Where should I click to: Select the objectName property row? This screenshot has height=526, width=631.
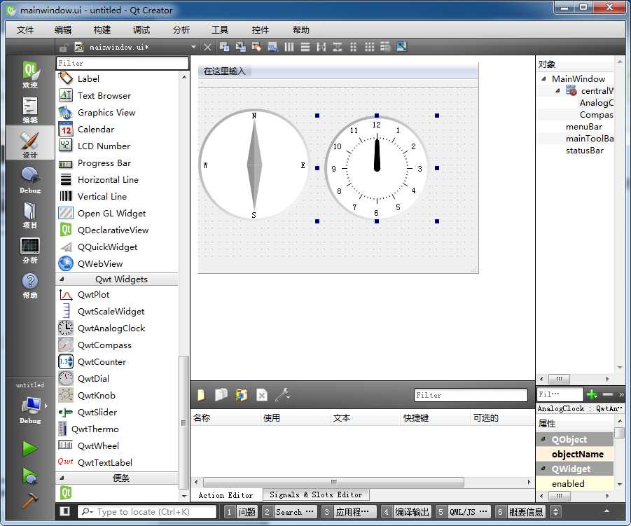575,454
